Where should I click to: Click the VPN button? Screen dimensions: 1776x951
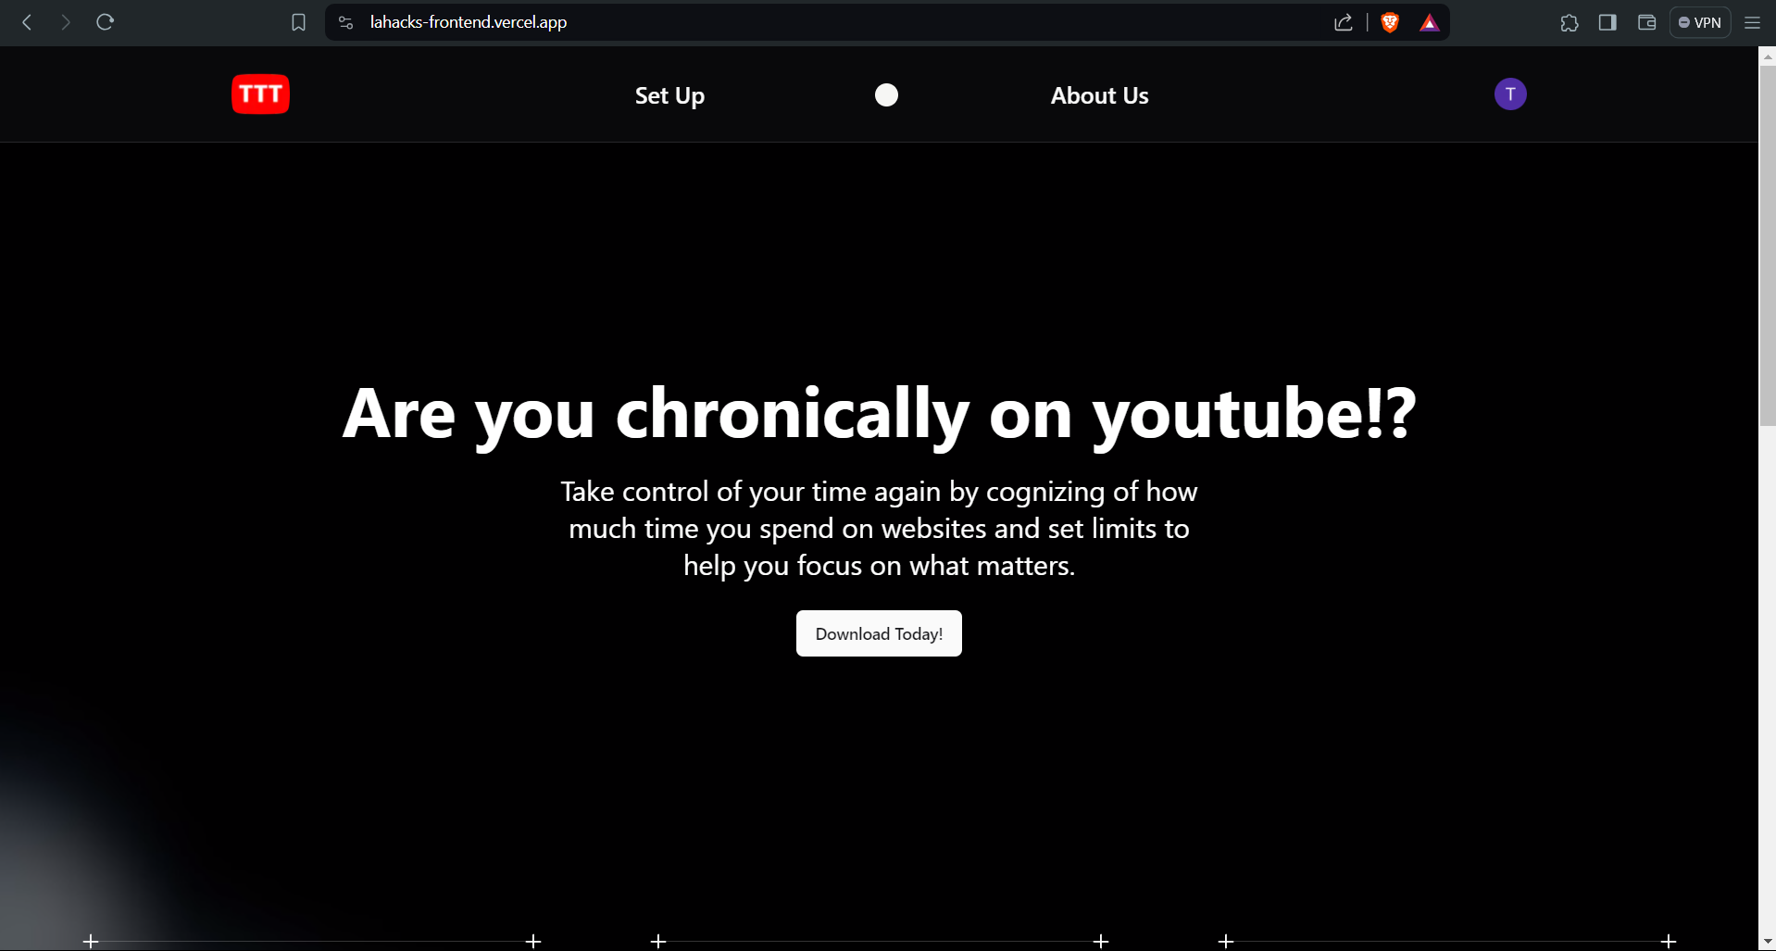click(x=1700, y=22)
